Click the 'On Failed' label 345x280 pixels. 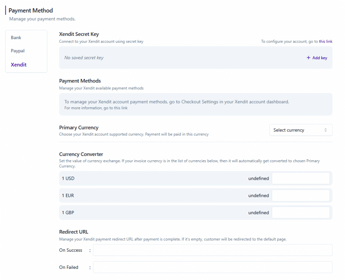pos(69,267)
